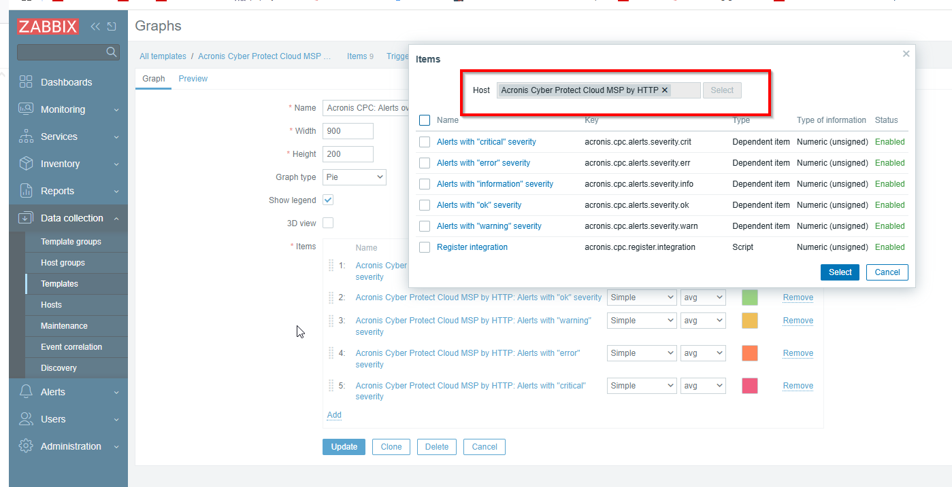
Task: Check the "critical" severity item checkbox
Action: pos(425,142)
